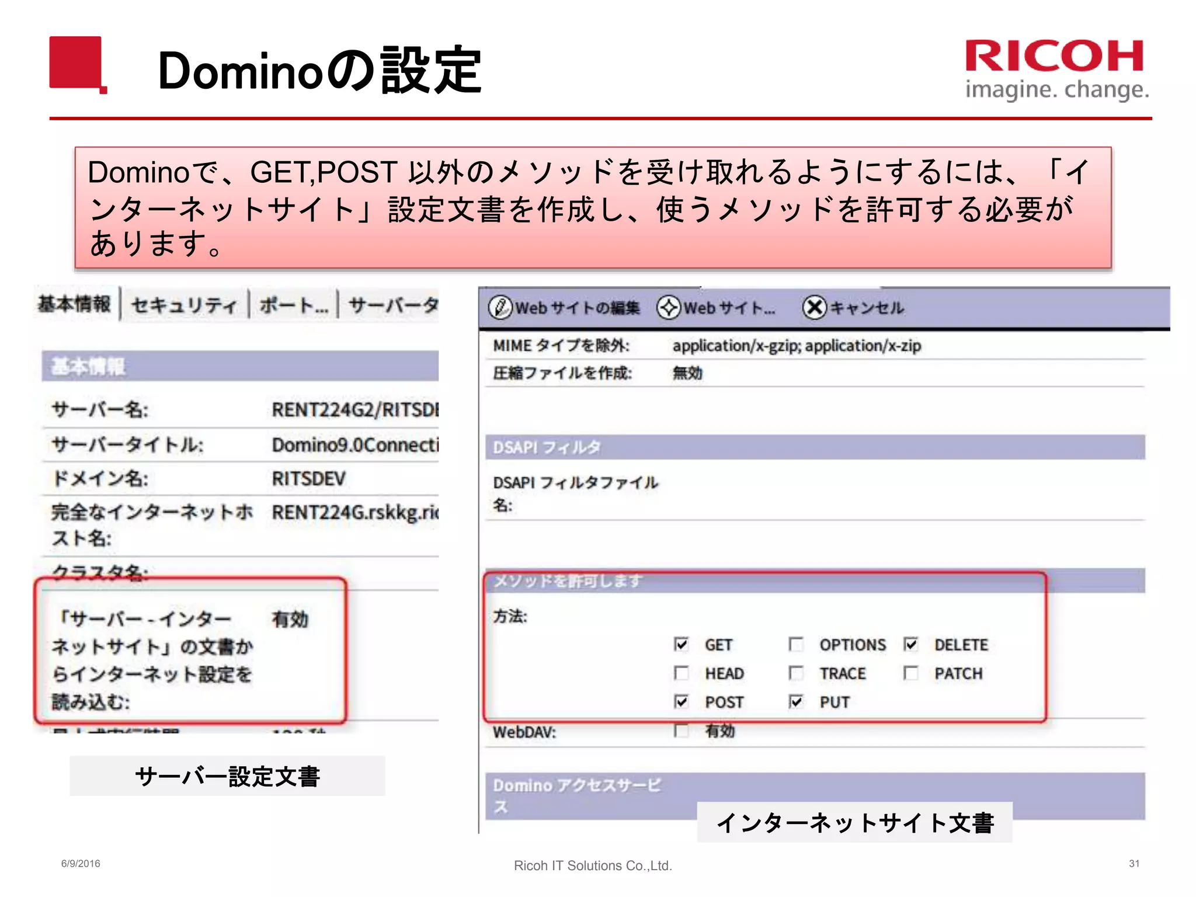The height and width of the screenshot is (897, 1196).
Task: Open the 基本情報 tab
Action: click(x=74, y=304)
